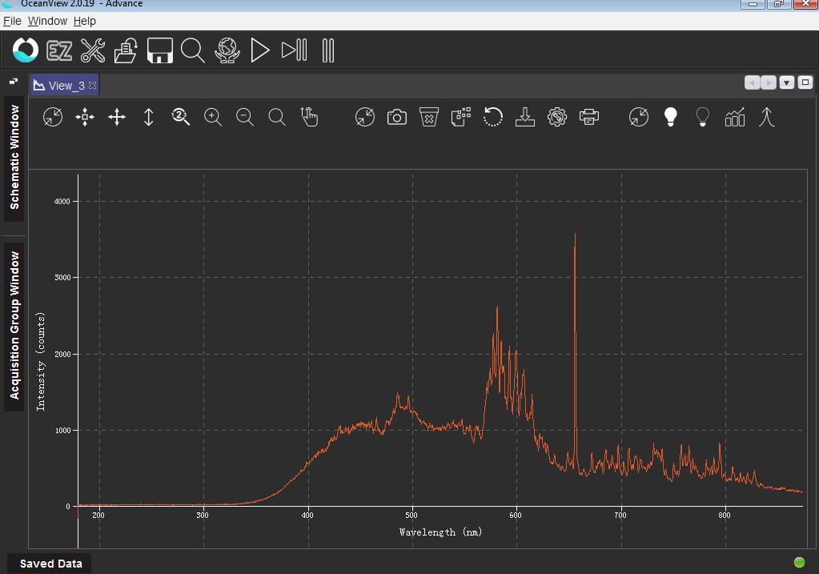Click the floppy disk save icon
Screen dimensions: 819x574
[x=159, y=50]
